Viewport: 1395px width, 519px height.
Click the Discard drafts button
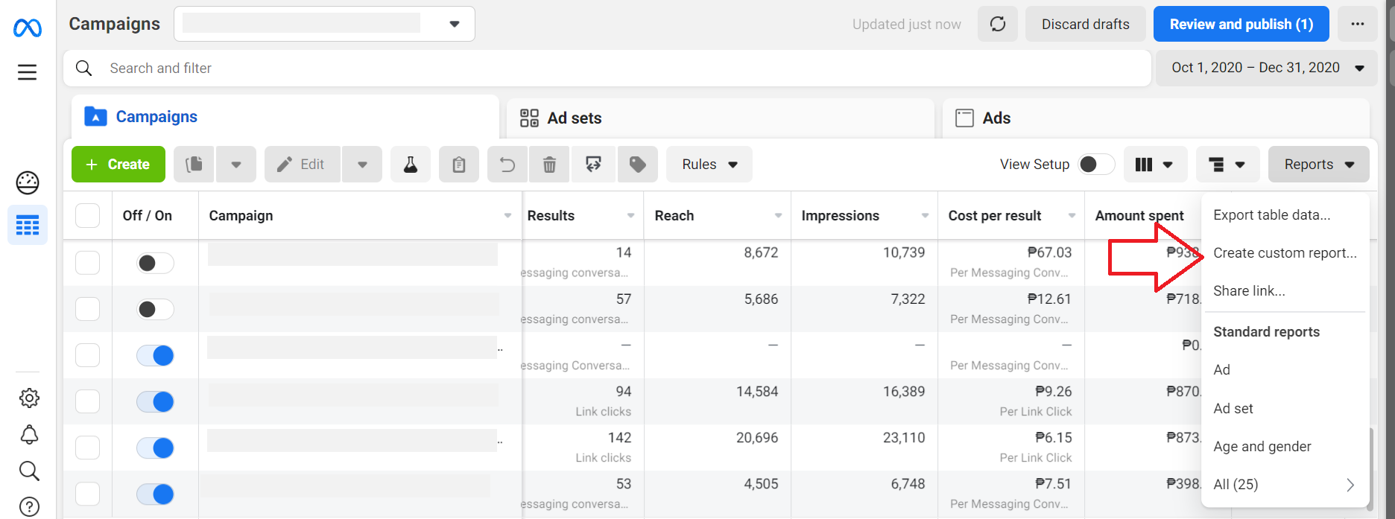pyautogui.click(x=1086, y=24)
